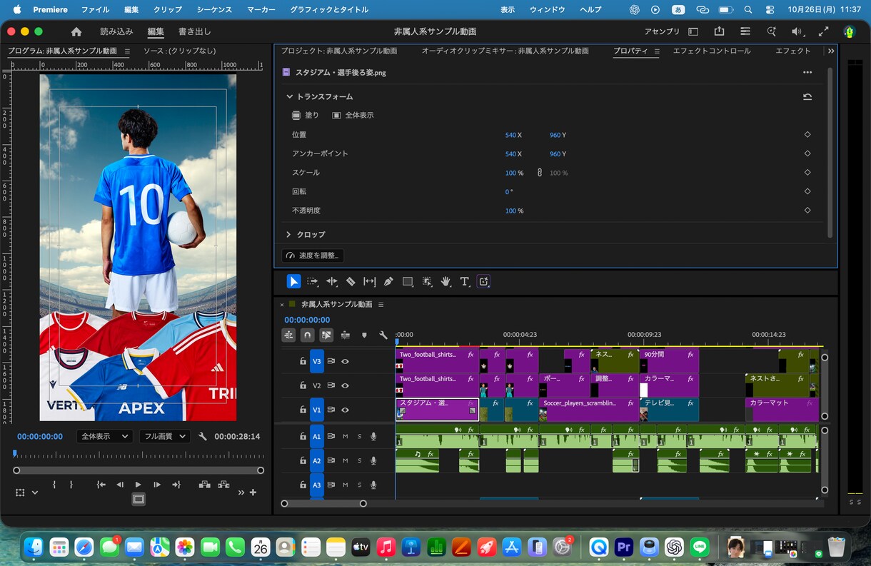Toggle lock on track V1
Viewport: 871px width, 566px height.
[x=303, y=410]
